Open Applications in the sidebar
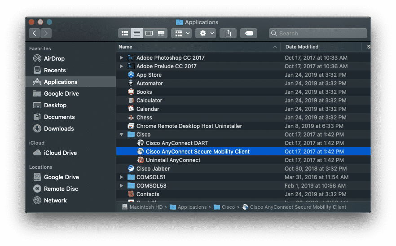The width and height of the screenshot is (396, 246). [70, 82]
